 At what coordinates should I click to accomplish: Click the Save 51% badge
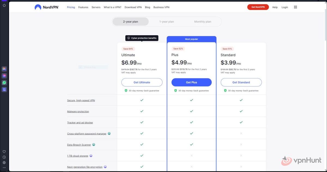pyautogui.click(x=227, y=49)
